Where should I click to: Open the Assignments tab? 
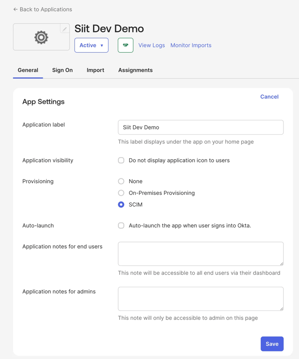click(135, 70)
